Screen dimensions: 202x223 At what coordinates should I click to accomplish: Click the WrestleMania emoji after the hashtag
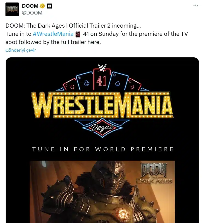[x=78, y=34]
